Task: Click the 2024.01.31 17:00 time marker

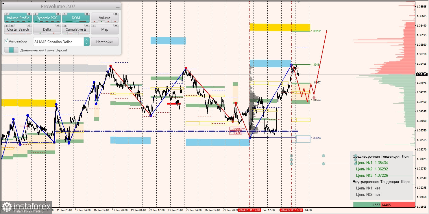Action: tap(249, 210)
